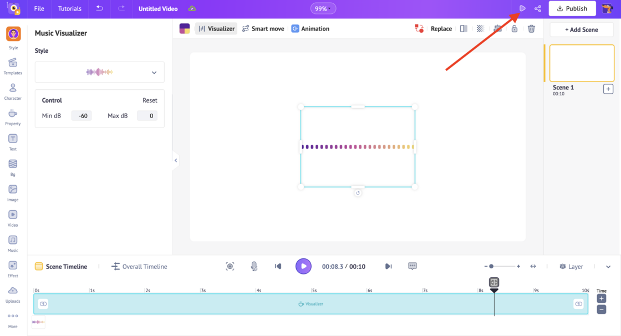Click the Delete trash icon in toolbar
Viewport: 621px width, 336px height.
531,29
